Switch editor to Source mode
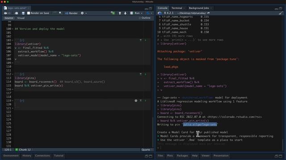Screen dimensions: 286x160 (9, 18)
